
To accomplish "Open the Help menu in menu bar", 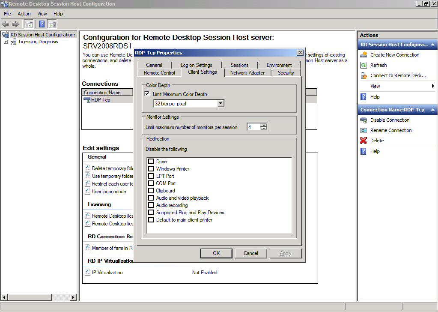I will 58,14.
